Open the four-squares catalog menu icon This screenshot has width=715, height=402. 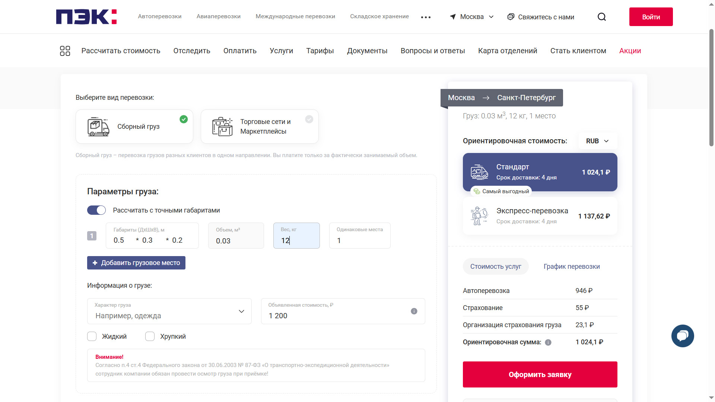tap(65, 51)
